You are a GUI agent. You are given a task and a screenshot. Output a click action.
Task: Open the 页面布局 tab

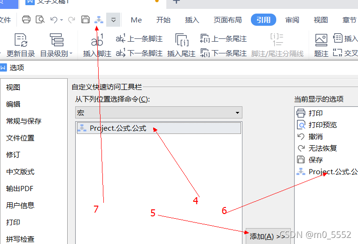click(228, 20)
